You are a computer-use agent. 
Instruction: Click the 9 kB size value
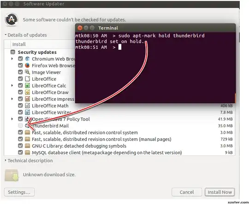point(229,152)
